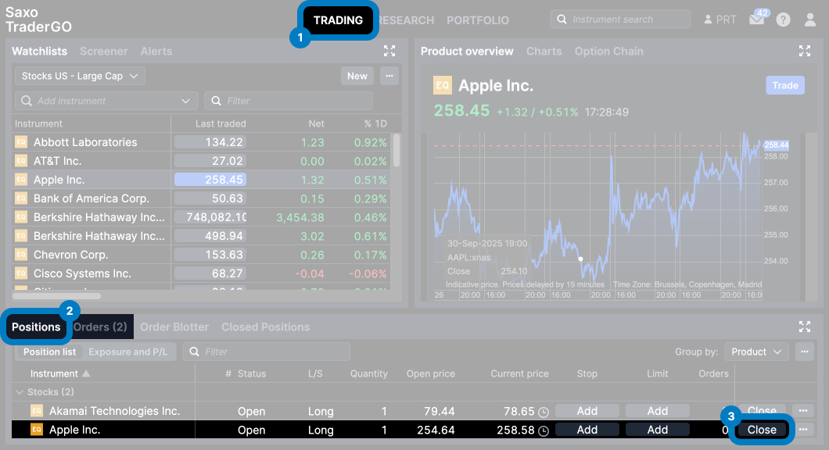Open the user profile icon
This screenshot has width=829, height=450.
(x=810, y=20)
